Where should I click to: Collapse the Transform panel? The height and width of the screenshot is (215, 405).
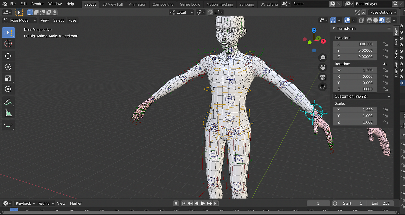(x=334, y=28)
